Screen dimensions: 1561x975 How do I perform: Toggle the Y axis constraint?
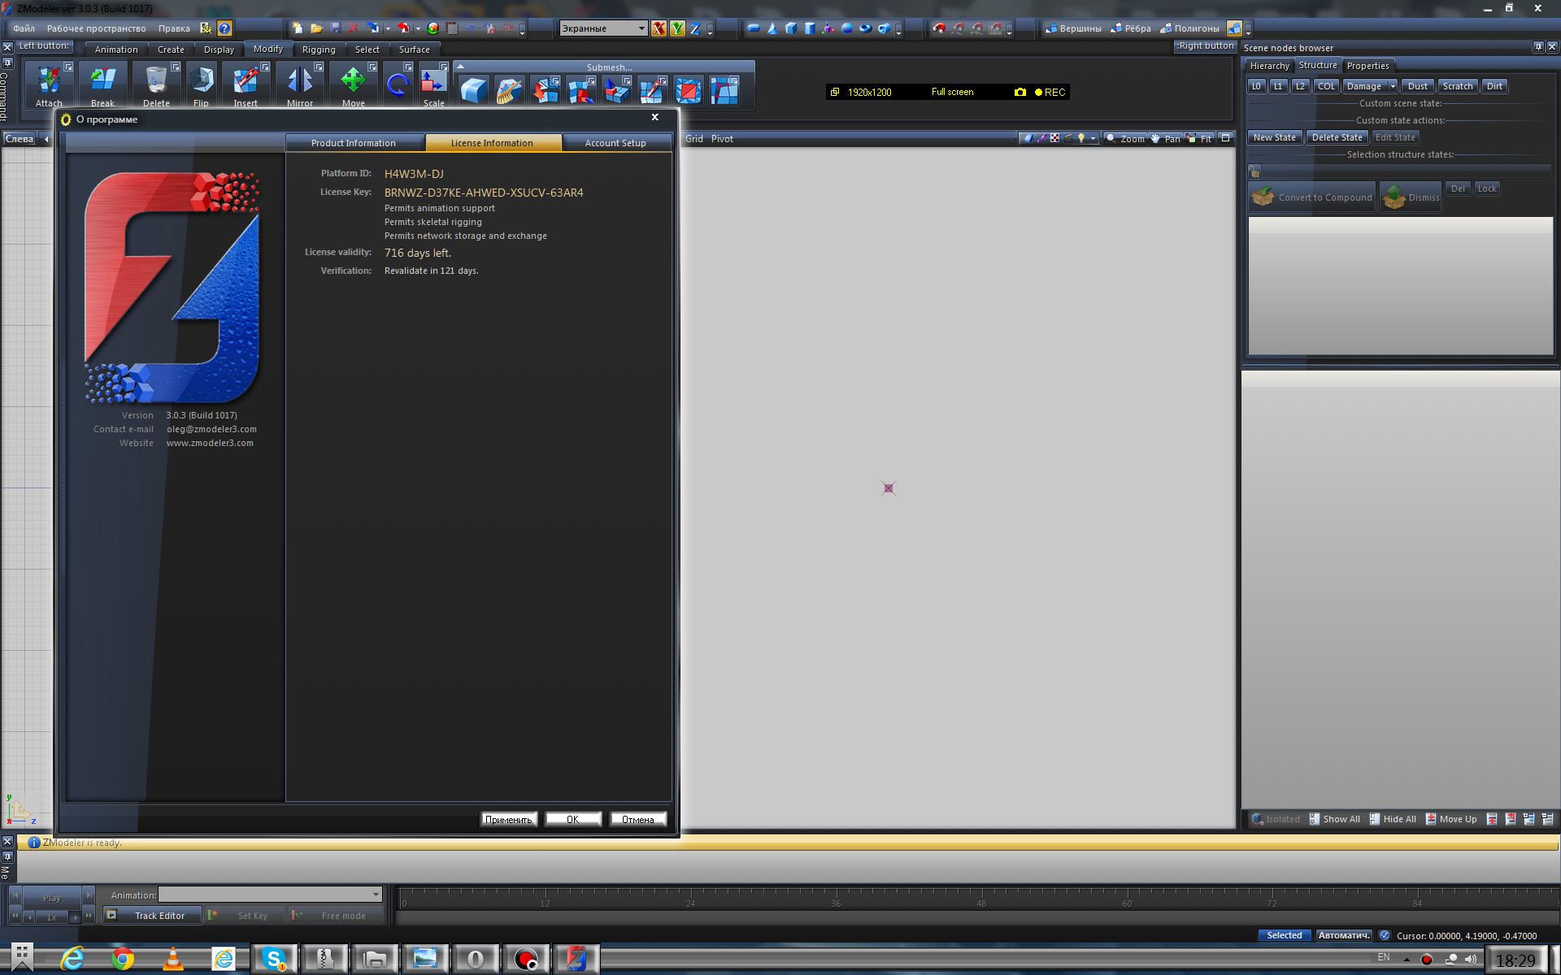[x=677, y=28]
